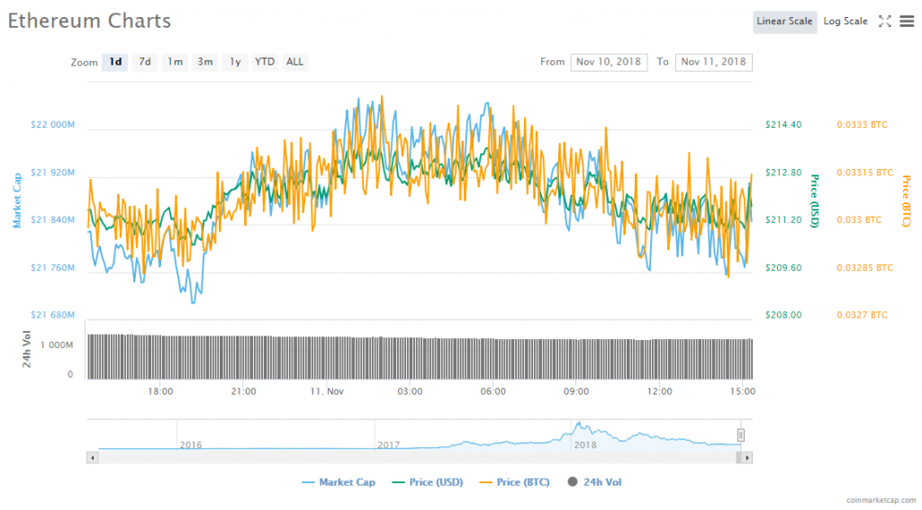Click the $21 840M axis label
The width and height of the screenshot is (922, 510).
coord(53,219)
